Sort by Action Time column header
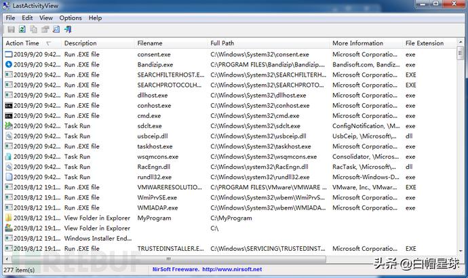 coord(33,43)
